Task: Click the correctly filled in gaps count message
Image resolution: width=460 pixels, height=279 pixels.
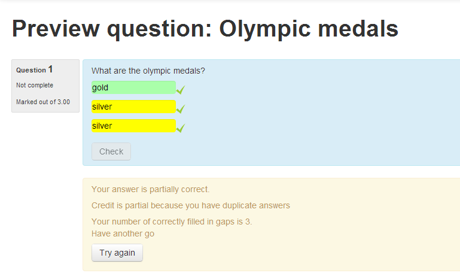Action: (172, 222)
